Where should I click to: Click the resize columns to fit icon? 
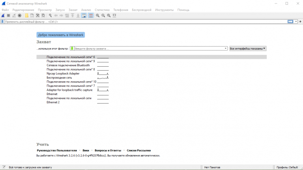tap(114, 15)
